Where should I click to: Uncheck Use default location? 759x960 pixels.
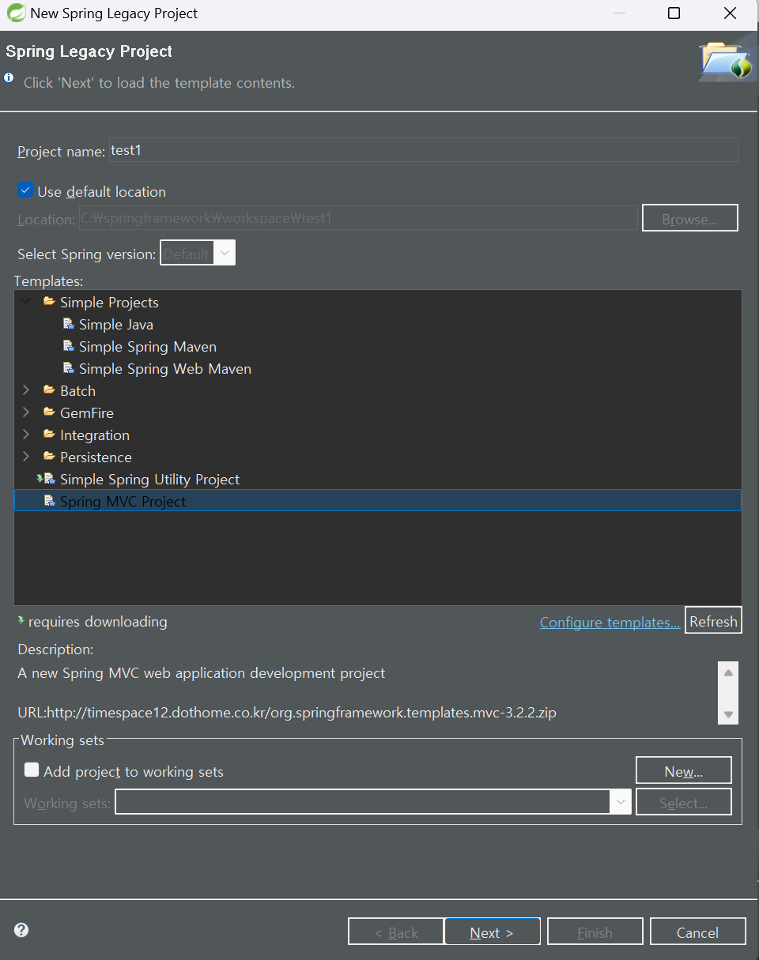tap(25, 190)
